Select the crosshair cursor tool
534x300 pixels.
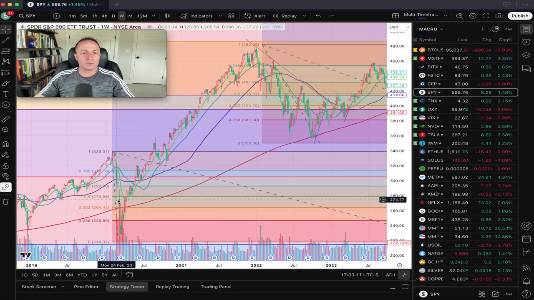[6, 29]
